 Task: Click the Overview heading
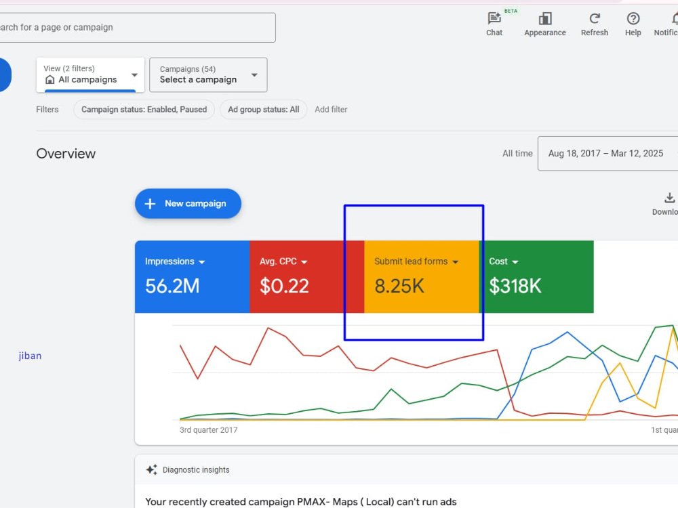(x=66, y=153)
